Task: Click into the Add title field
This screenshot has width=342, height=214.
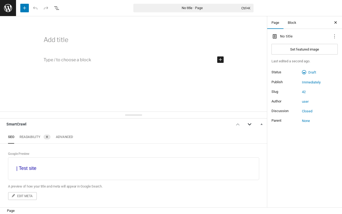Action: pyautogui.click(x=134, y=40)
